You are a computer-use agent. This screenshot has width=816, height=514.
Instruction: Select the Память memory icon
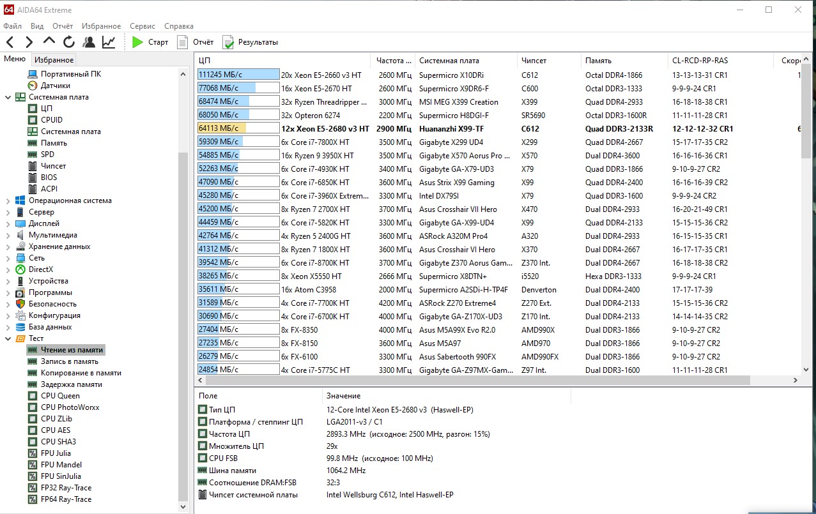[33, 143]
